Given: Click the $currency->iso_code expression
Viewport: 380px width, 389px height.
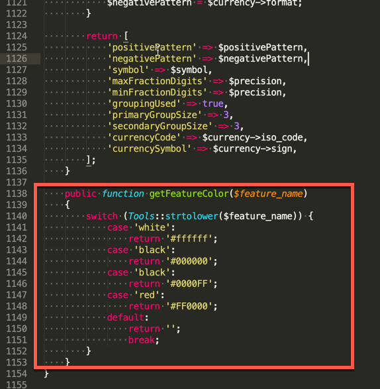Looking at the screenshot, I should click(252, 137).
